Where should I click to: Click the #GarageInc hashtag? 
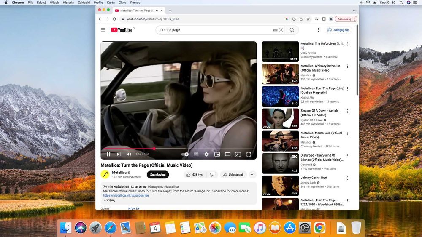click(155, 186)
